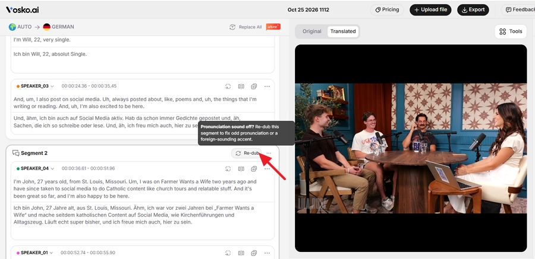This screenshot has height=259, width=535.
Task: Click the Replace All option
Action: [246, 27]
